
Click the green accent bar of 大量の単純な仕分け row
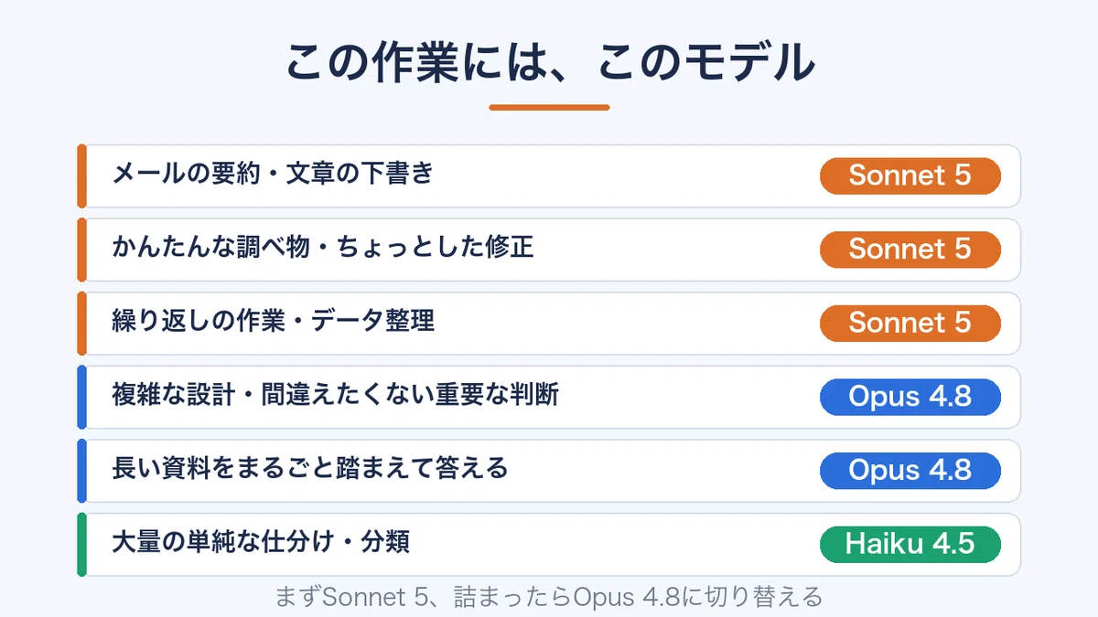point(81,544)
